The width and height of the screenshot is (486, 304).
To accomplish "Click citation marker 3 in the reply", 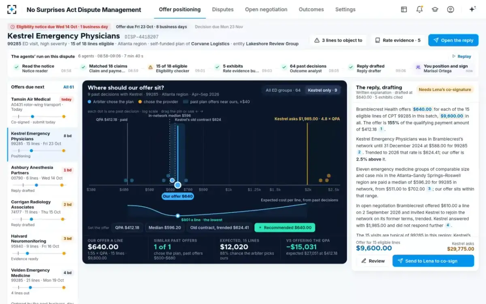I will [429, 189].
